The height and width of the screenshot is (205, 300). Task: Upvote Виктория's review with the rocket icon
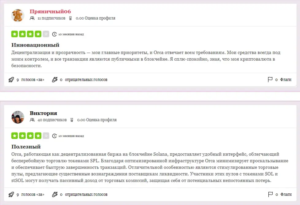pos(11,195)
